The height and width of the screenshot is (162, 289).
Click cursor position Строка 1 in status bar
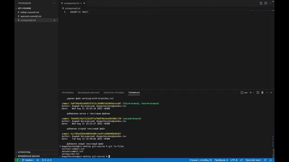[200, 160]
